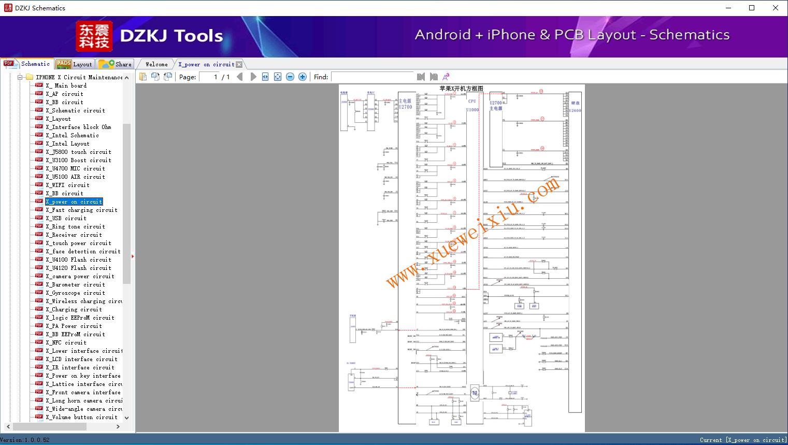Open the Welcome document tab
The image size is (788, 445).
pyautogui.click(x=156, y=64)
